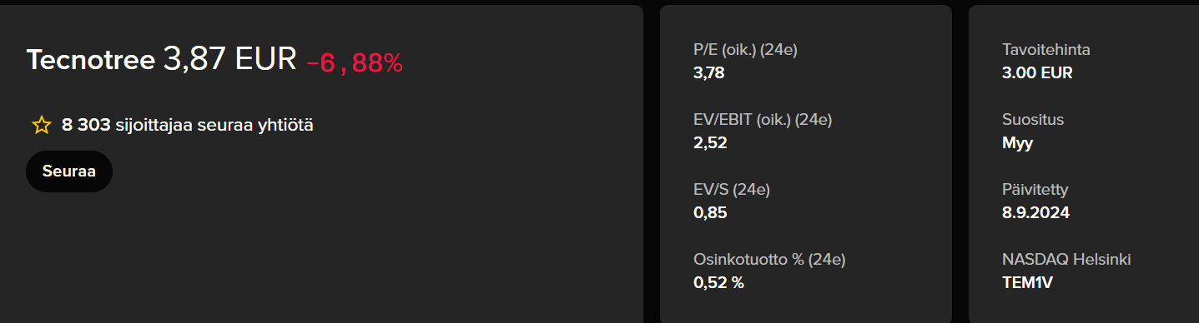The width and height of the screenshot is (1199, 323).
Task: Click the TEM1V ticker symbol
Action: point(1028,282)
